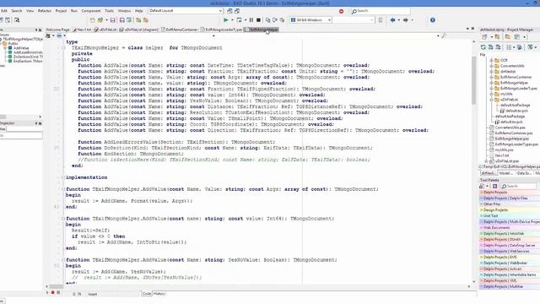
Task: Switch to the ExifMemoContainer editor tab
Action: 180,30
